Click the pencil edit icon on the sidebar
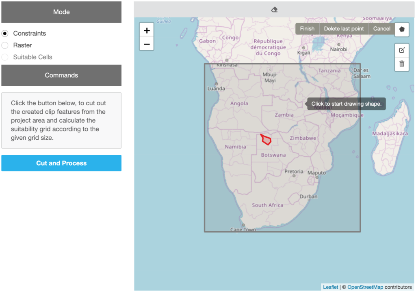This screenshot has height=292, width=416. click(x=402, y=50)
